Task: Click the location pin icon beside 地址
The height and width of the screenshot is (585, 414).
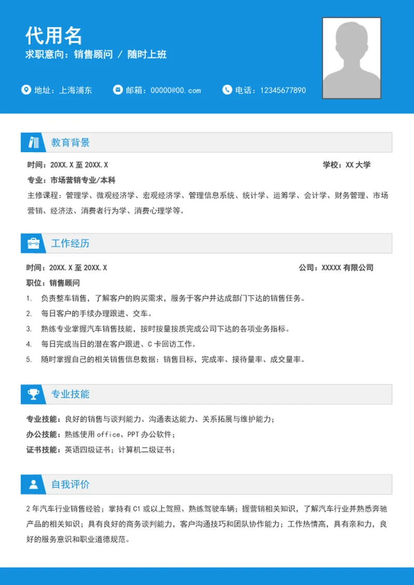Action: [x=26, y=90]
